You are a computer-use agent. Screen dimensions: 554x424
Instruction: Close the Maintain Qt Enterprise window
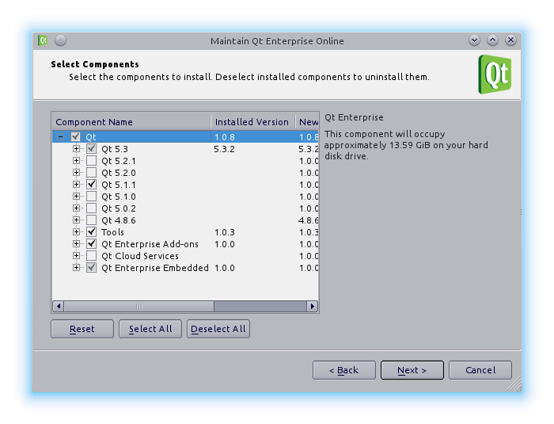point(510,40)
